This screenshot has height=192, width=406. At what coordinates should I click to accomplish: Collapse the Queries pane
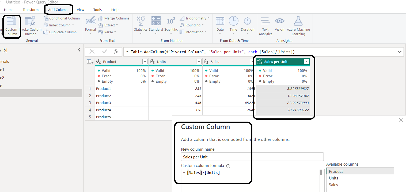(x=79, y=50)
